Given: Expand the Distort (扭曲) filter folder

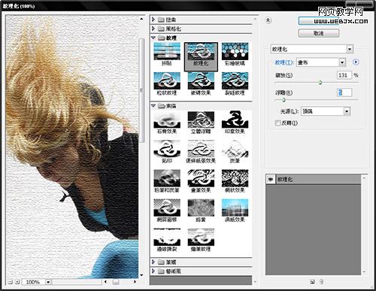Looking at the screenshot, I should click(153, 20).
